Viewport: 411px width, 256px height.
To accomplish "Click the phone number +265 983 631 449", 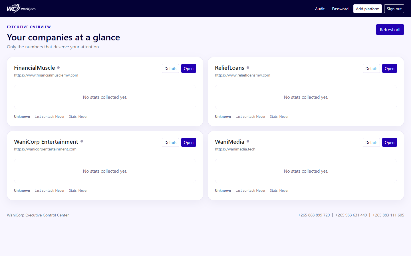I will pyautogui.click(x=351, y=215).
